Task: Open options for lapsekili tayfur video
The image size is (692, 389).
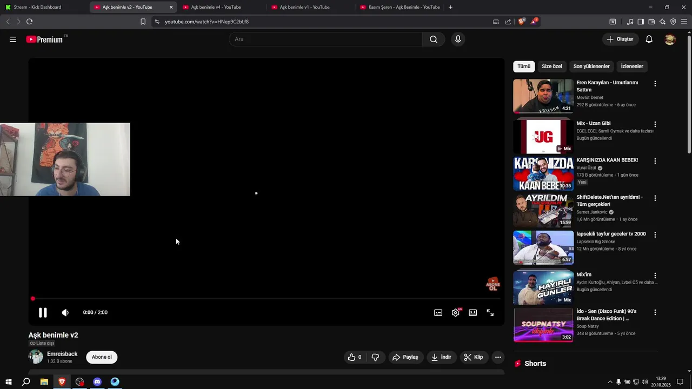Action: tap(655, 235)
